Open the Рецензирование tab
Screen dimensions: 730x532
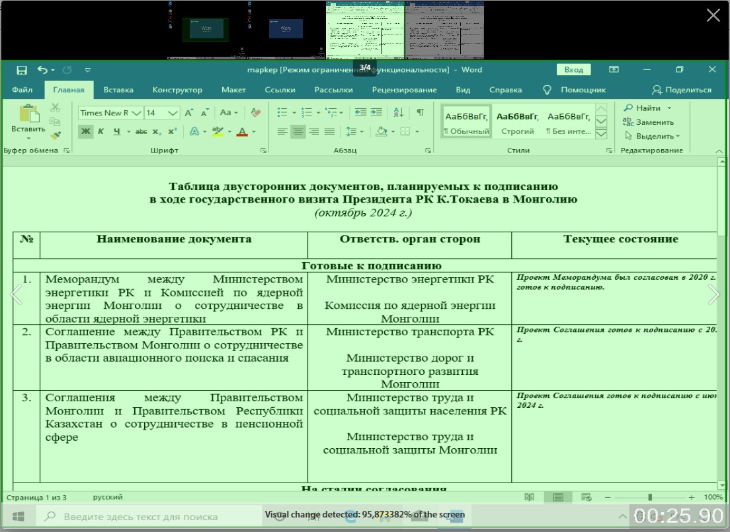point(405,90)
